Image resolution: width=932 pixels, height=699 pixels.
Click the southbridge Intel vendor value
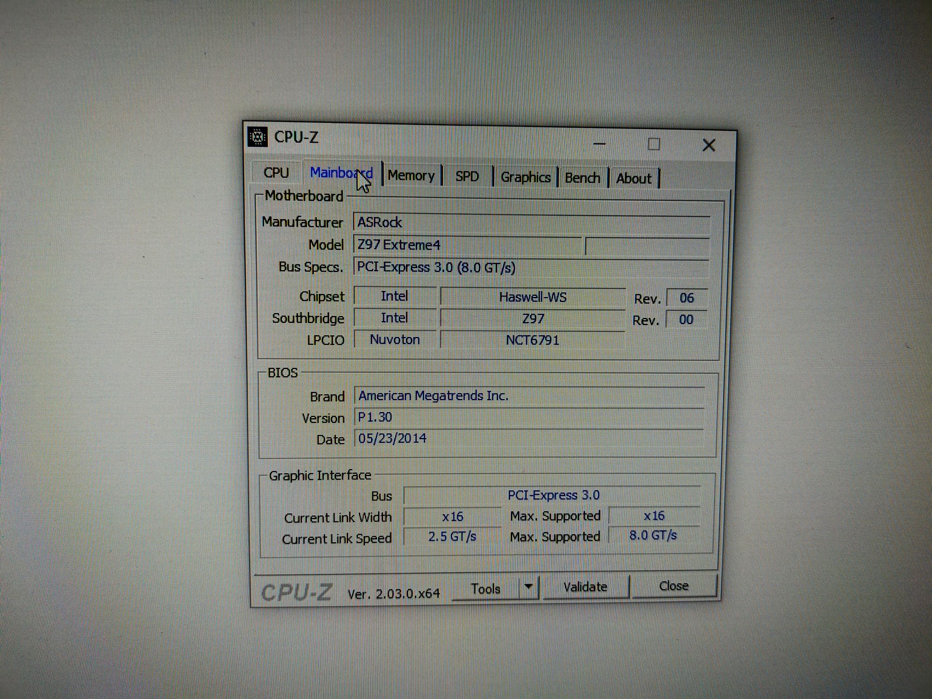click(394, 318)
